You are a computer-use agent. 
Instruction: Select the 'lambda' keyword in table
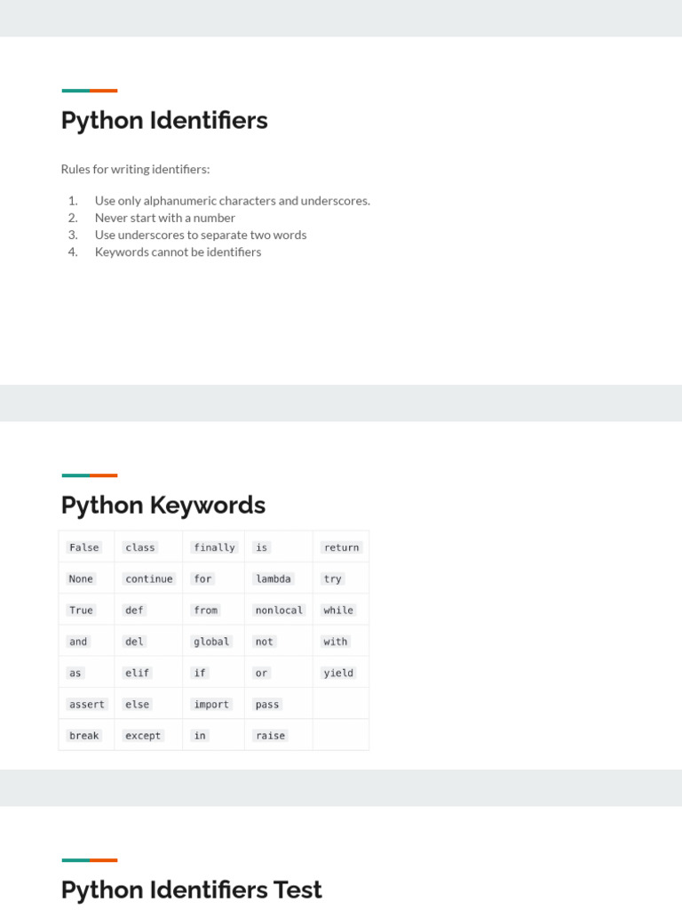tap(274, 579)
